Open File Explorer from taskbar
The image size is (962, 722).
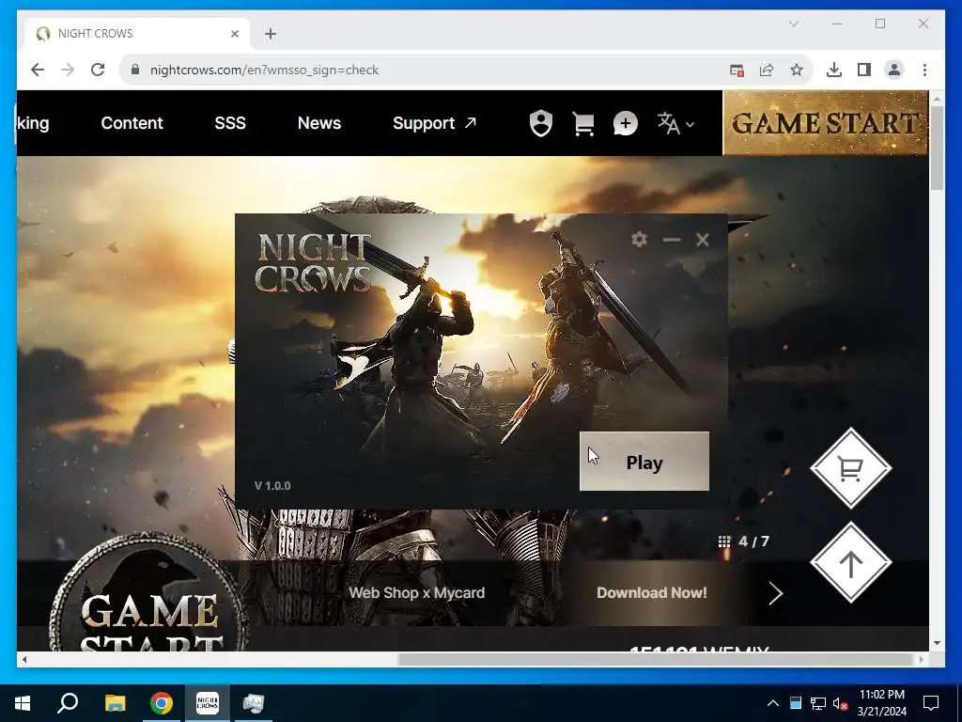[115, 703]
